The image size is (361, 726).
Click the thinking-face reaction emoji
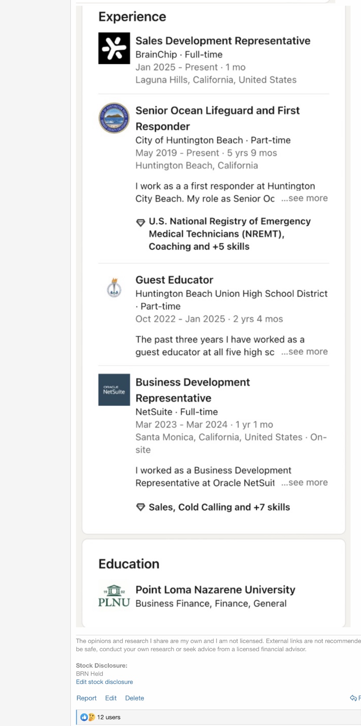(x=91, y=717)
